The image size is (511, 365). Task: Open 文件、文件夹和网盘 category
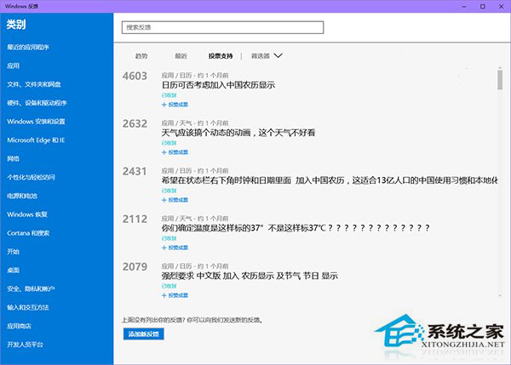34,84
